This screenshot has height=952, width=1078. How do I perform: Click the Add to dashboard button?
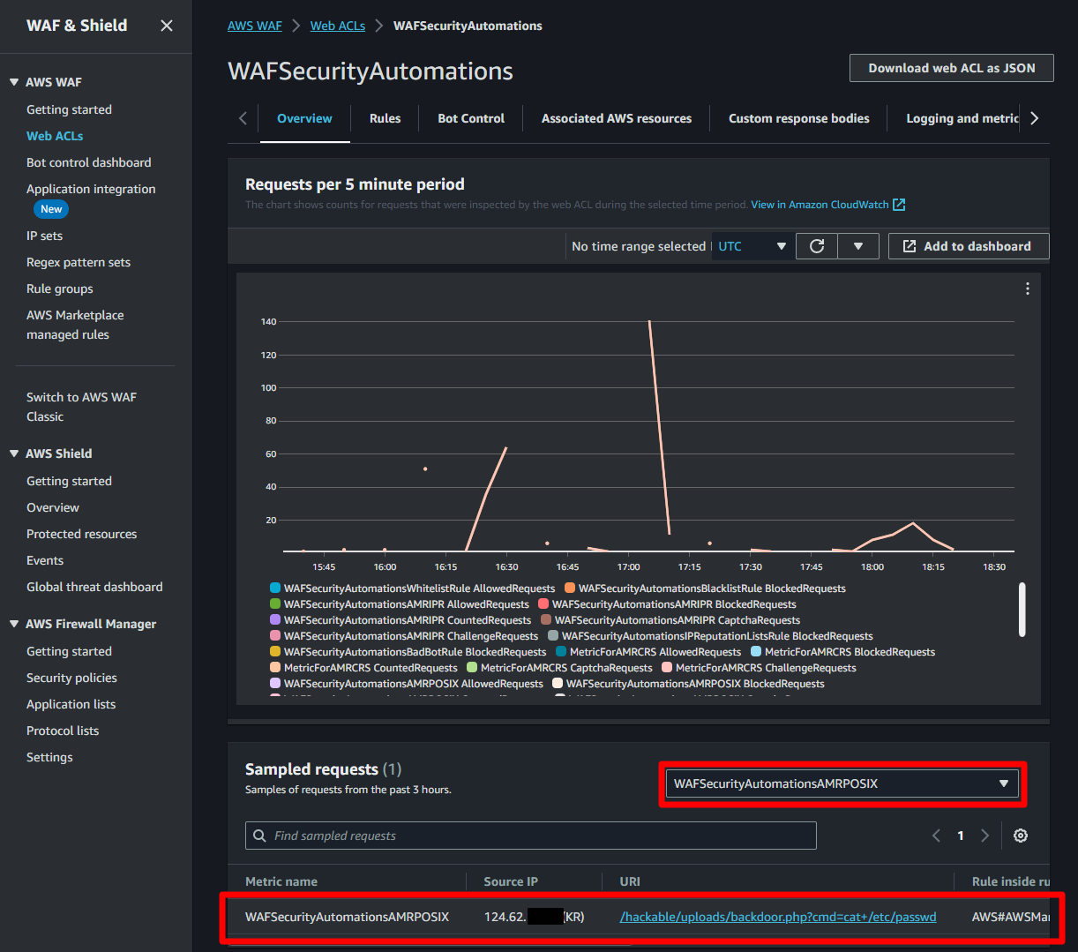click(x=969, y=246)
